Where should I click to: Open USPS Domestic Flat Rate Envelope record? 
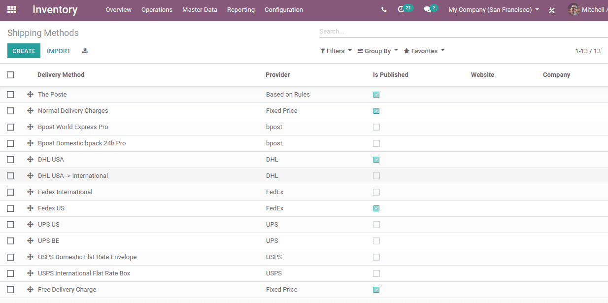pos(87,257)
